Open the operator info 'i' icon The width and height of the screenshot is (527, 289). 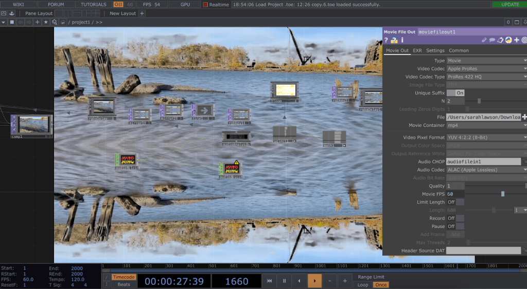402,40
